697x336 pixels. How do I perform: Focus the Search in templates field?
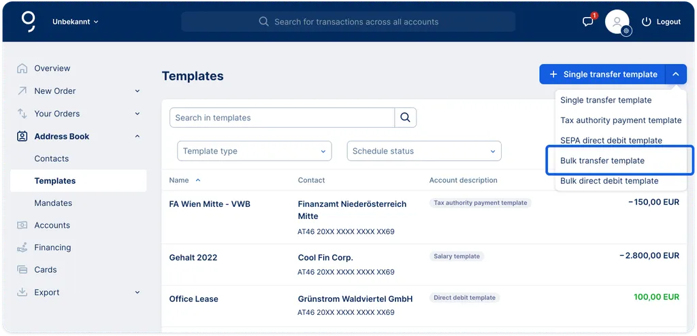pyautogui.click(x=282, y=118)
